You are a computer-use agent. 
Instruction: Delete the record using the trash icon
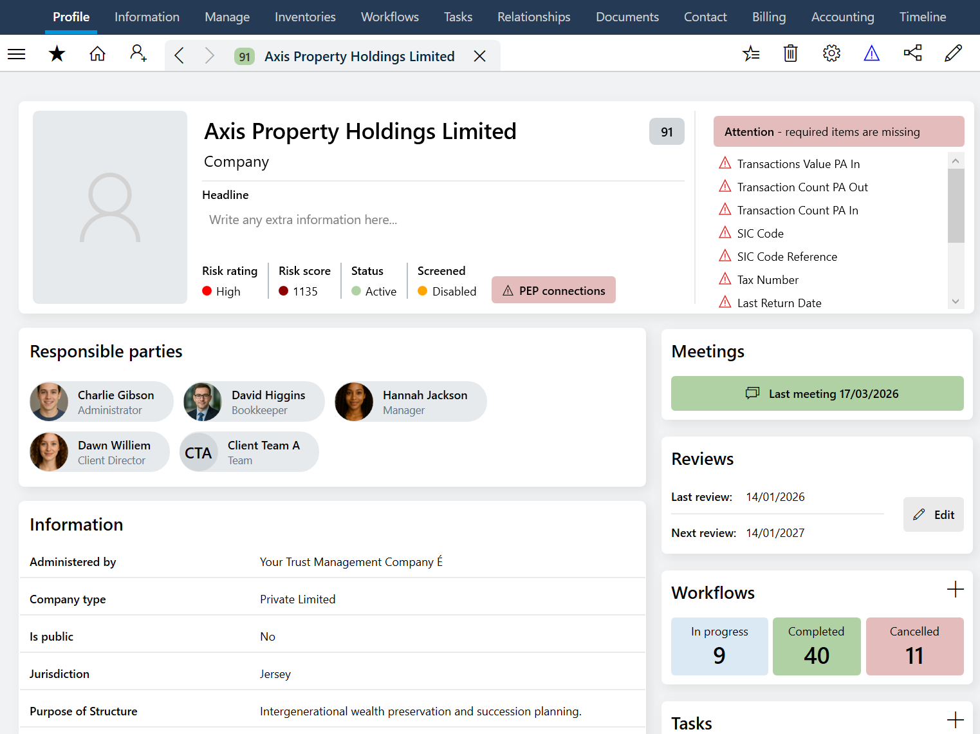pyautogui.click(x=790, y=53)
